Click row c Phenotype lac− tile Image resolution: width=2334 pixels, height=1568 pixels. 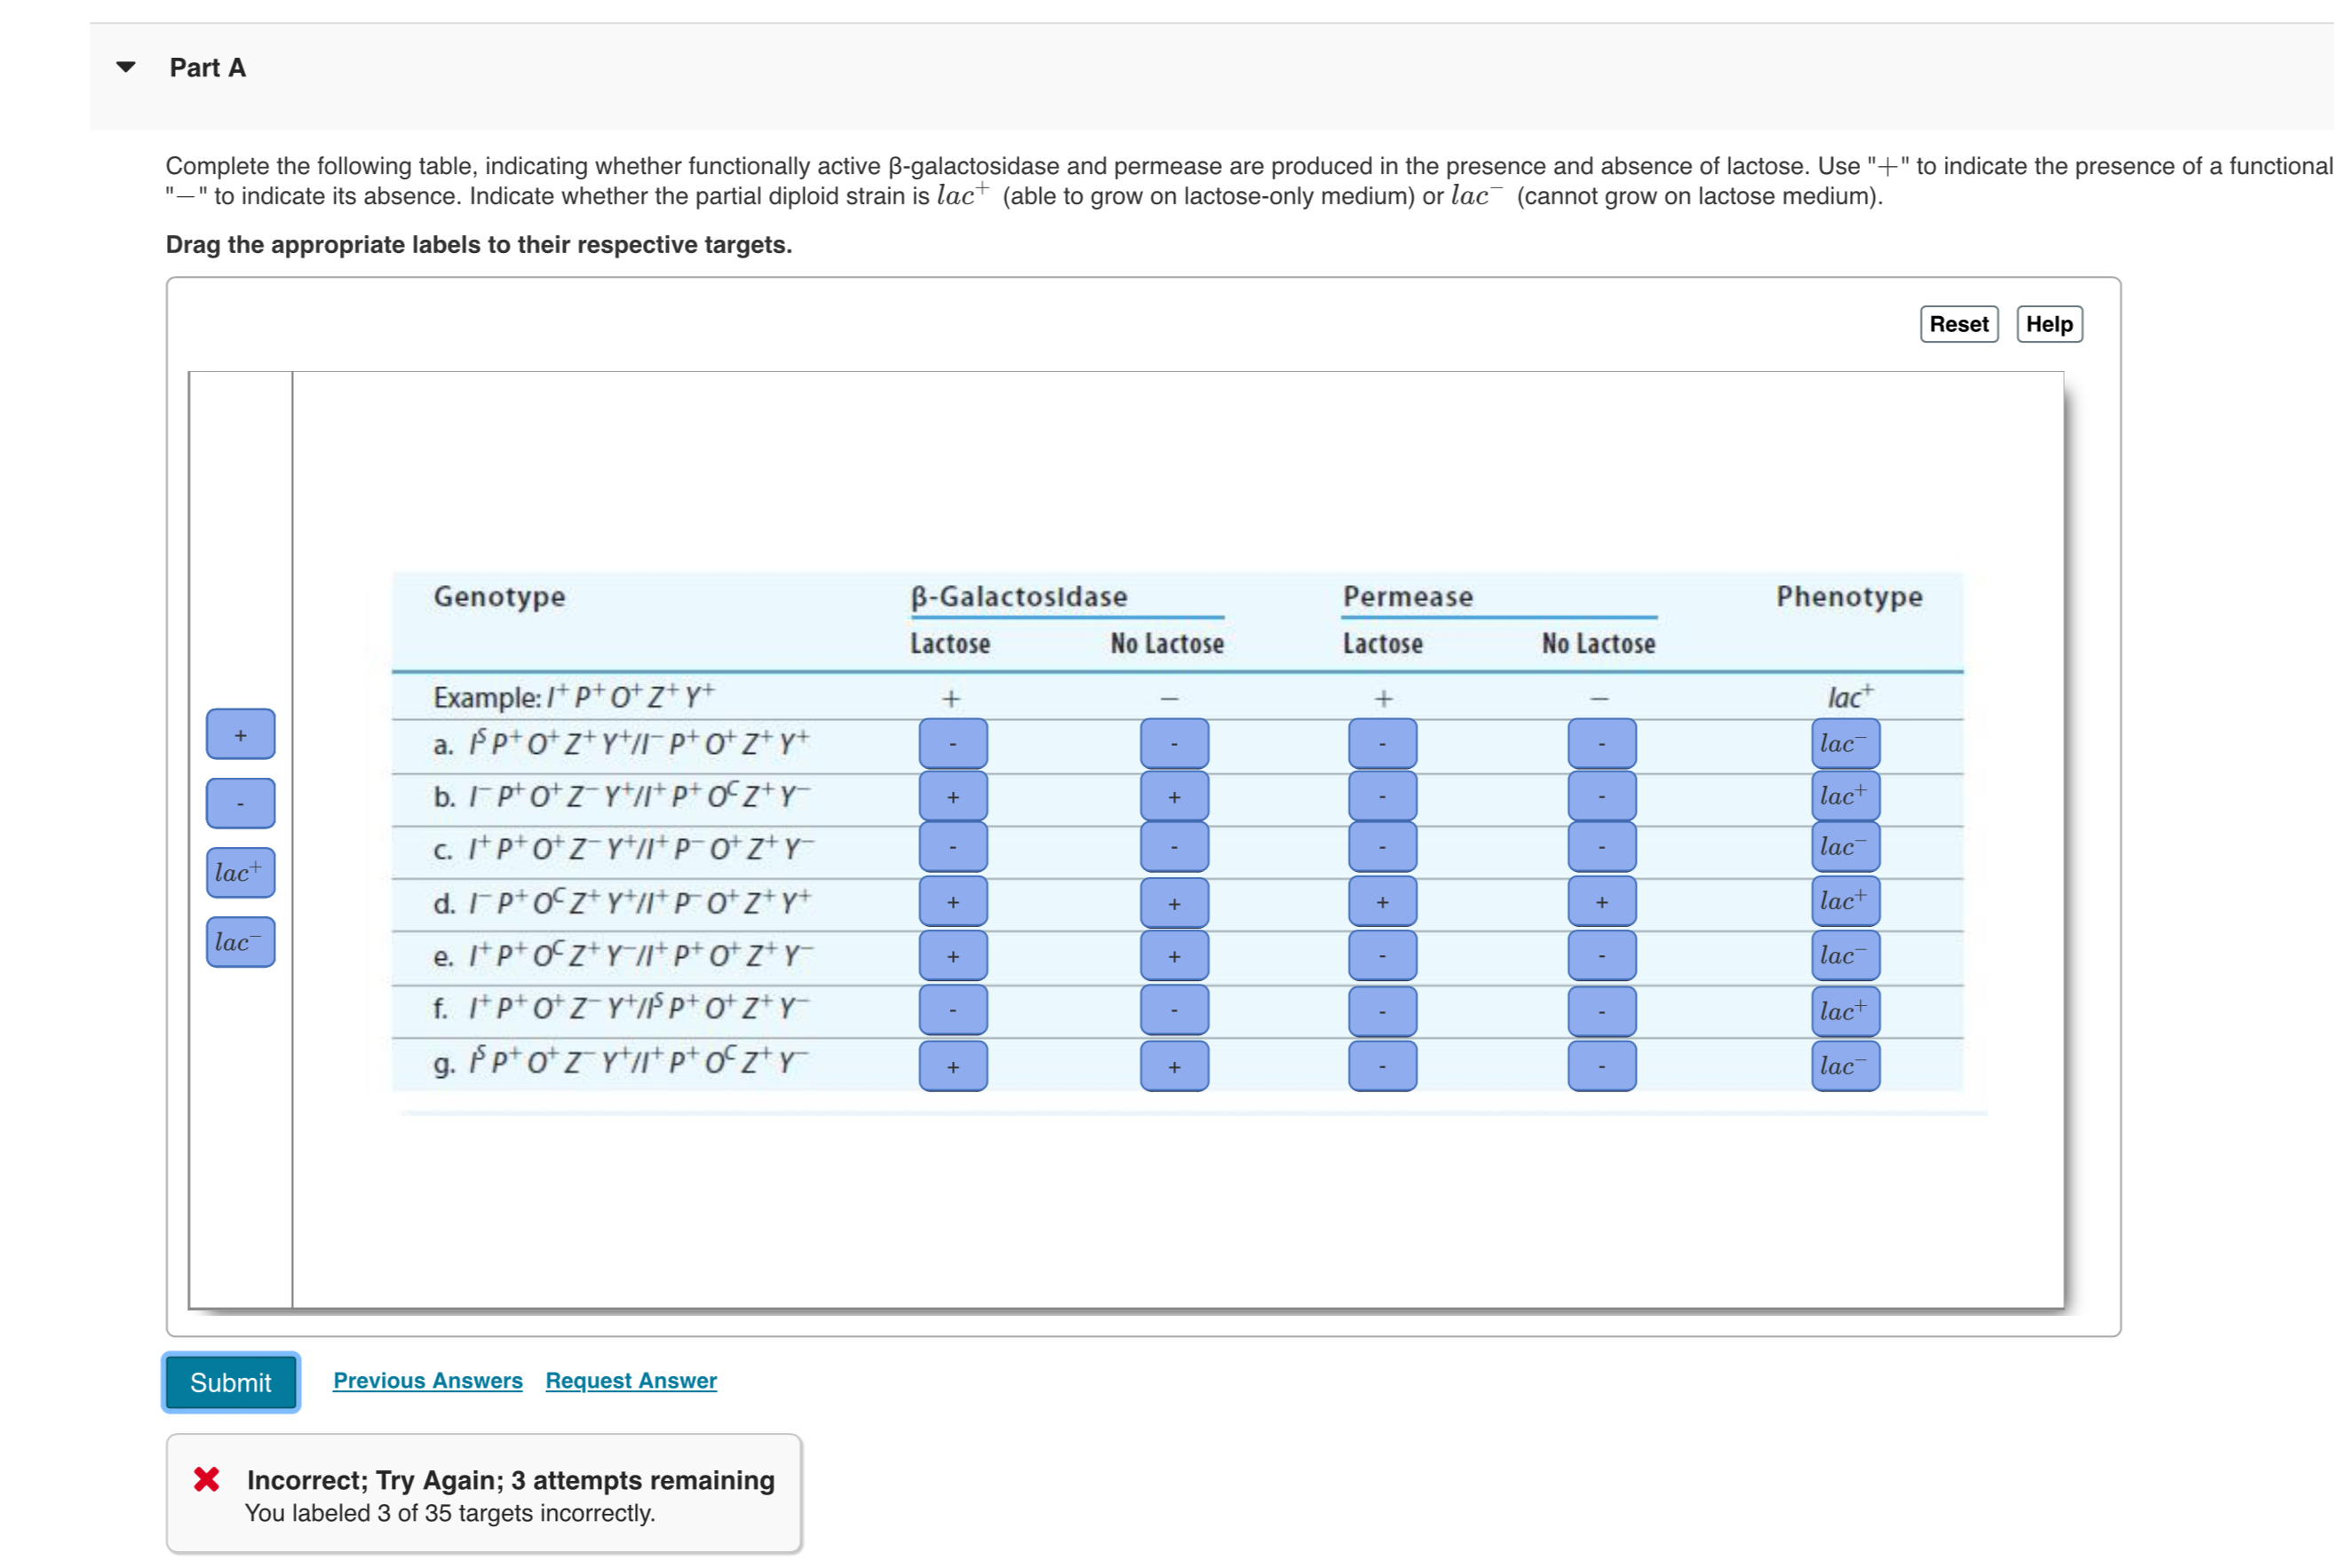pos(1845,847)
